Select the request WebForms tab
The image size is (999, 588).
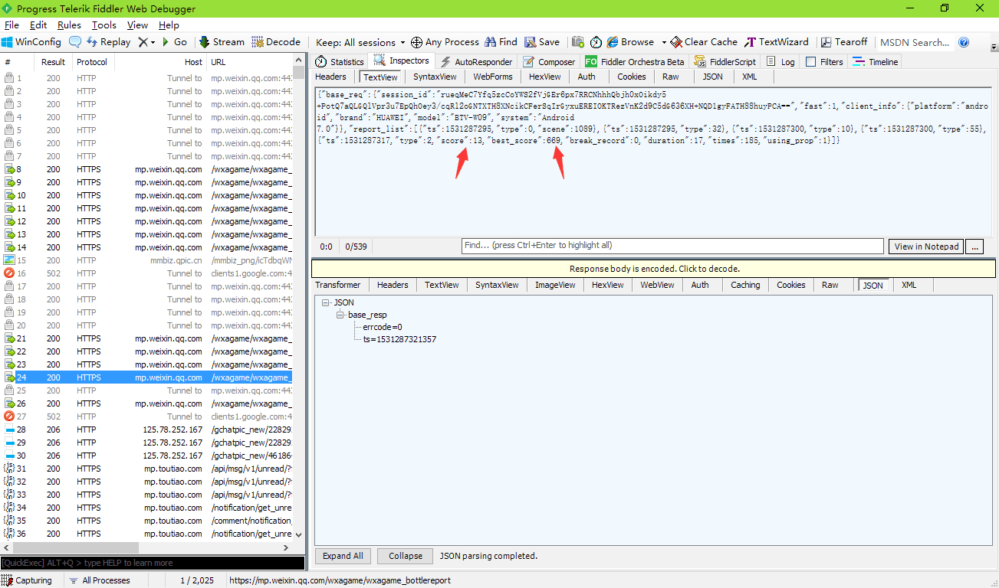click(x=493, y=77)
